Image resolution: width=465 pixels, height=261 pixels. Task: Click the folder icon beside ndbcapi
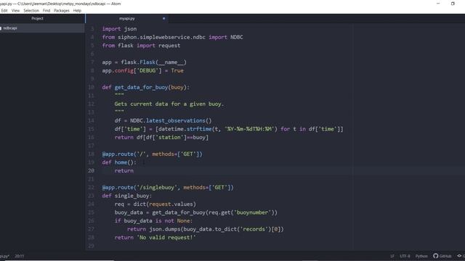(1, 28)
